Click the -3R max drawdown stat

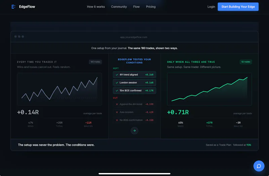(x=238, y=124)
